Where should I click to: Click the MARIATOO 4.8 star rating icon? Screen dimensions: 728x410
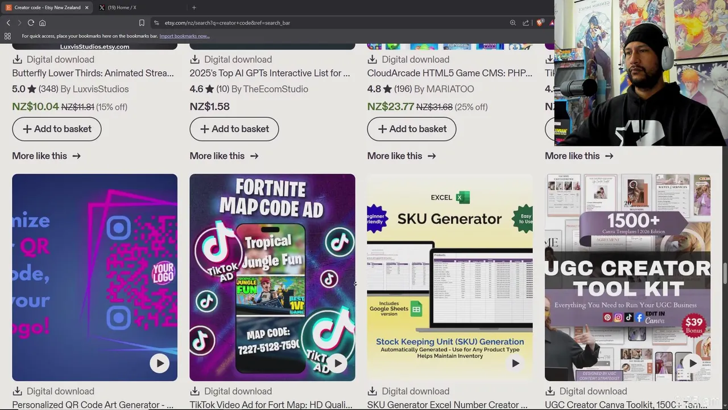coord(387,89)
